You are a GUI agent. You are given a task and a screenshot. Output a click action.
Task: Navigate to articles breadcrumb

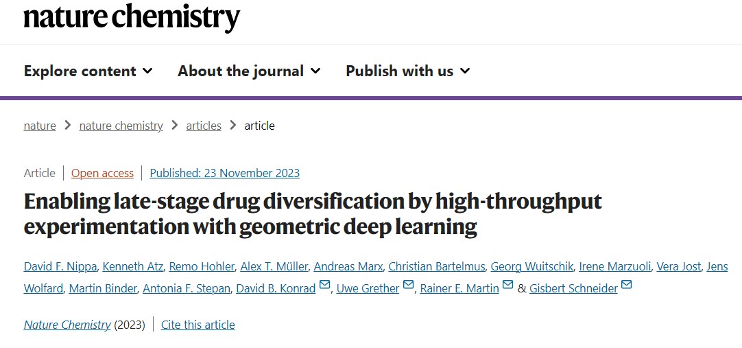coord(204,126)
